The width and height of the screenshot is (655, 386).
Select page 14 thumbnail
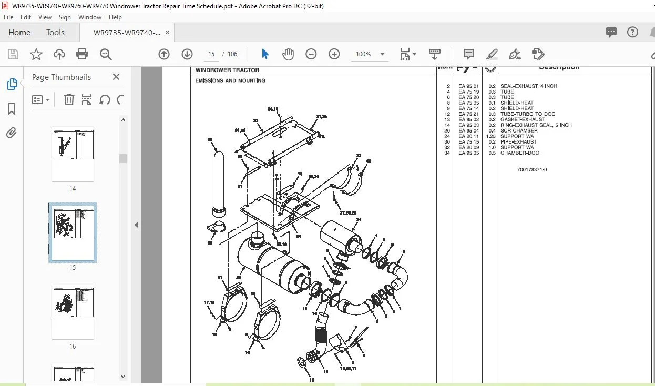(73, 154)
